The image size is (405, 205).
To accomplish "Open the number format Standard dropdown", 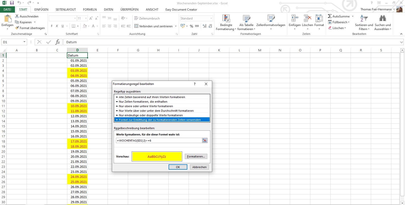I will tap(211, 18).
